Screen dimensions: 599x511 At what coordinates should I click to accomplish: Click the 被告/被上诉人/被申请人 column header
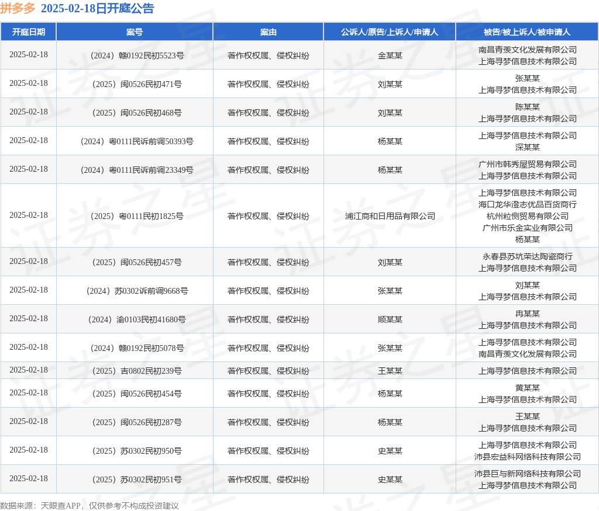(x=527, y=32)
